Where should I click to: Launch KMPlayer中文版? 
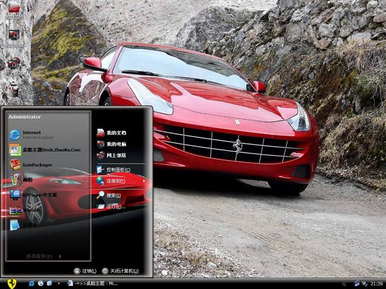coord(33,195)
